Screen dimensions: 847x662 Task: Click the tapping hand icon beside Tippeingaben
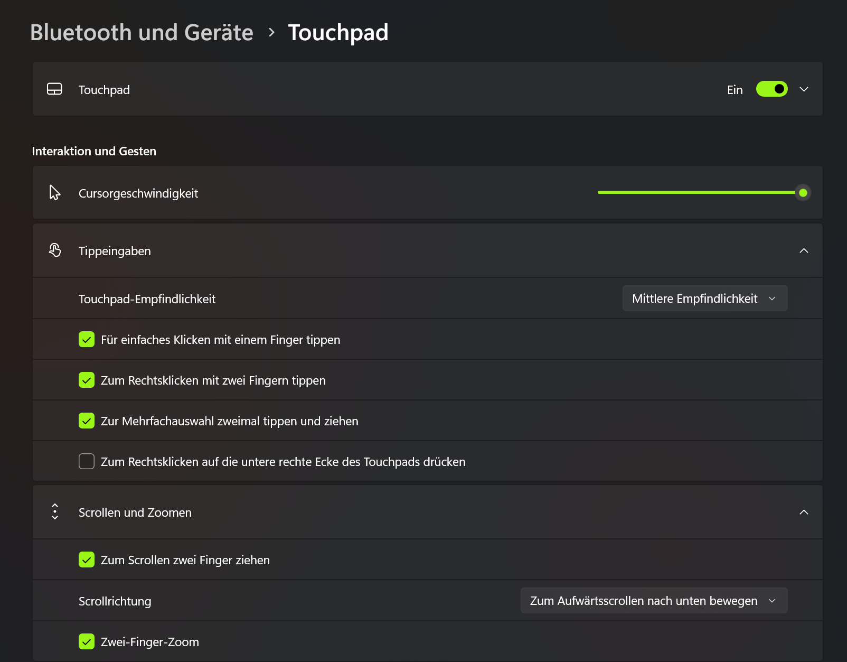(55, 250)
